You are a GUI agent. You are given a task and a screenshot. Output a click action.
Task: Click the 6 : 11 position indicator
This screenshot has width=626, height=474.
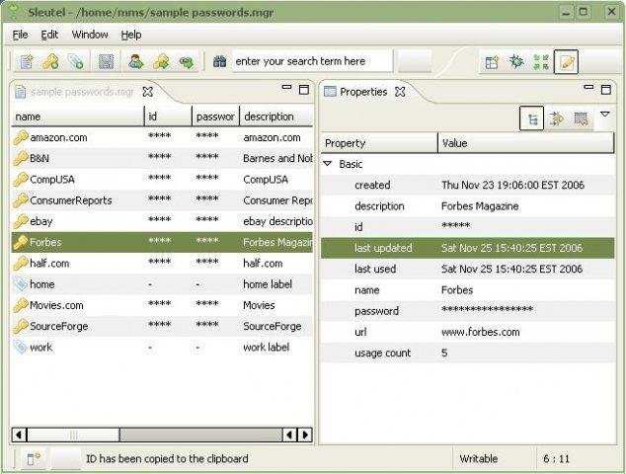coord(556,459)
